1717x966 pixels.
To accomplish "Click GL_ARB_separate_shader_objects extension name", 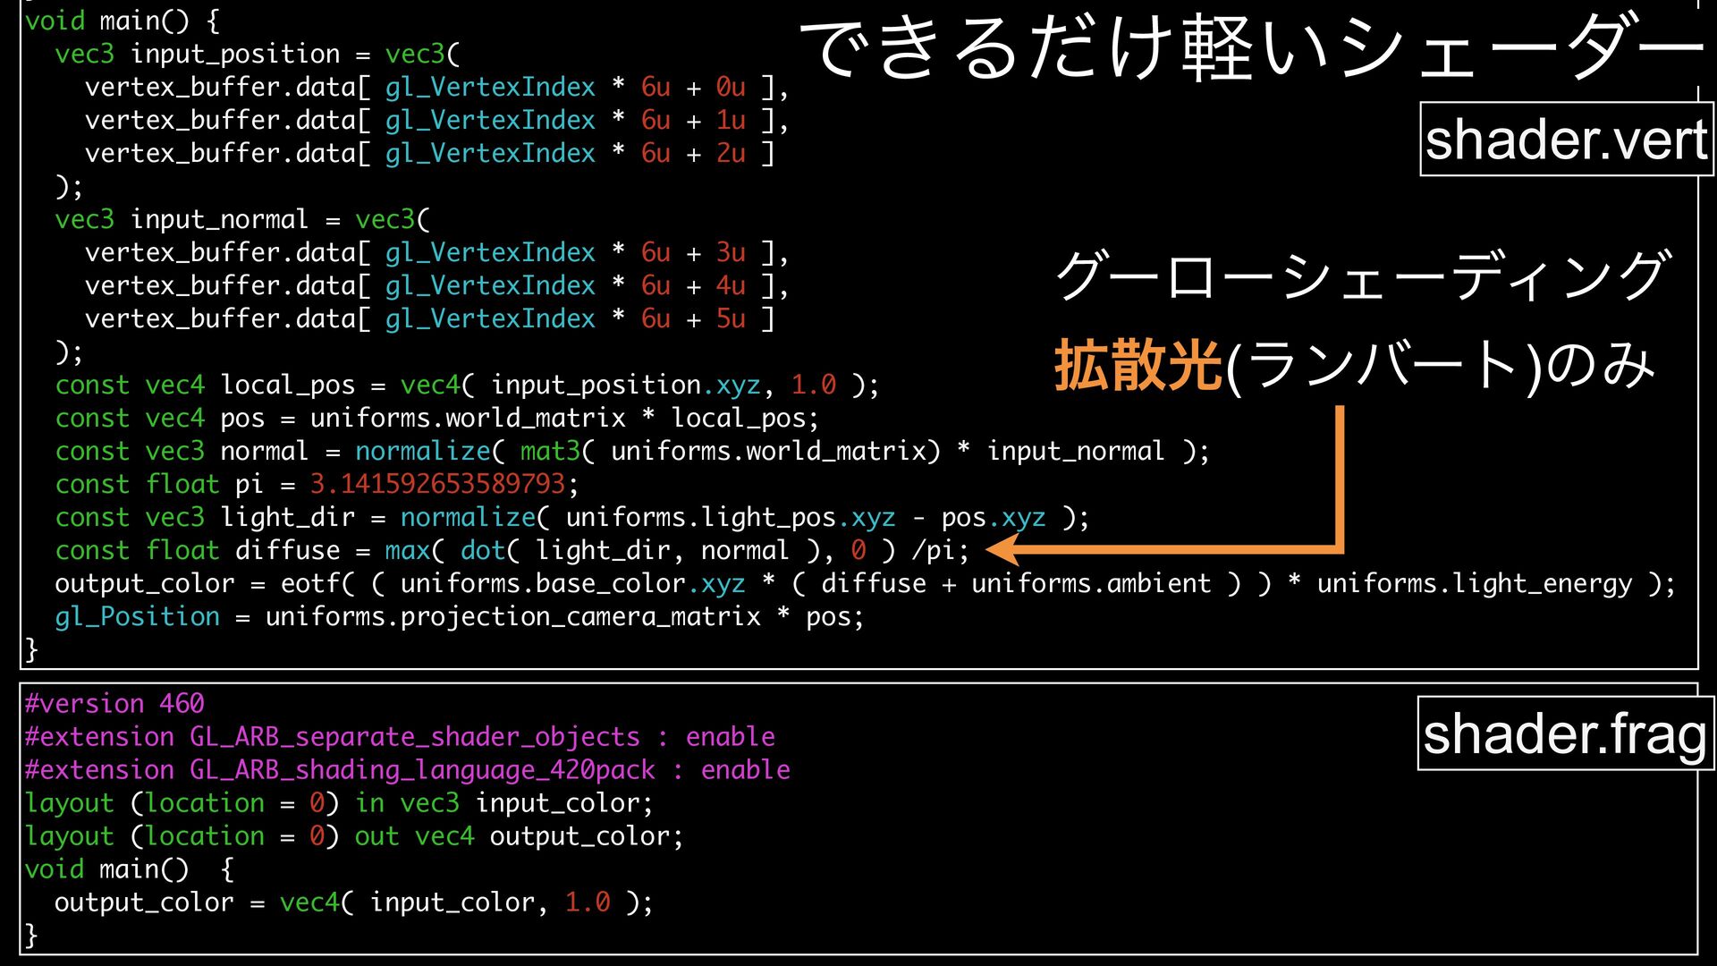I will tap(414, 736).
